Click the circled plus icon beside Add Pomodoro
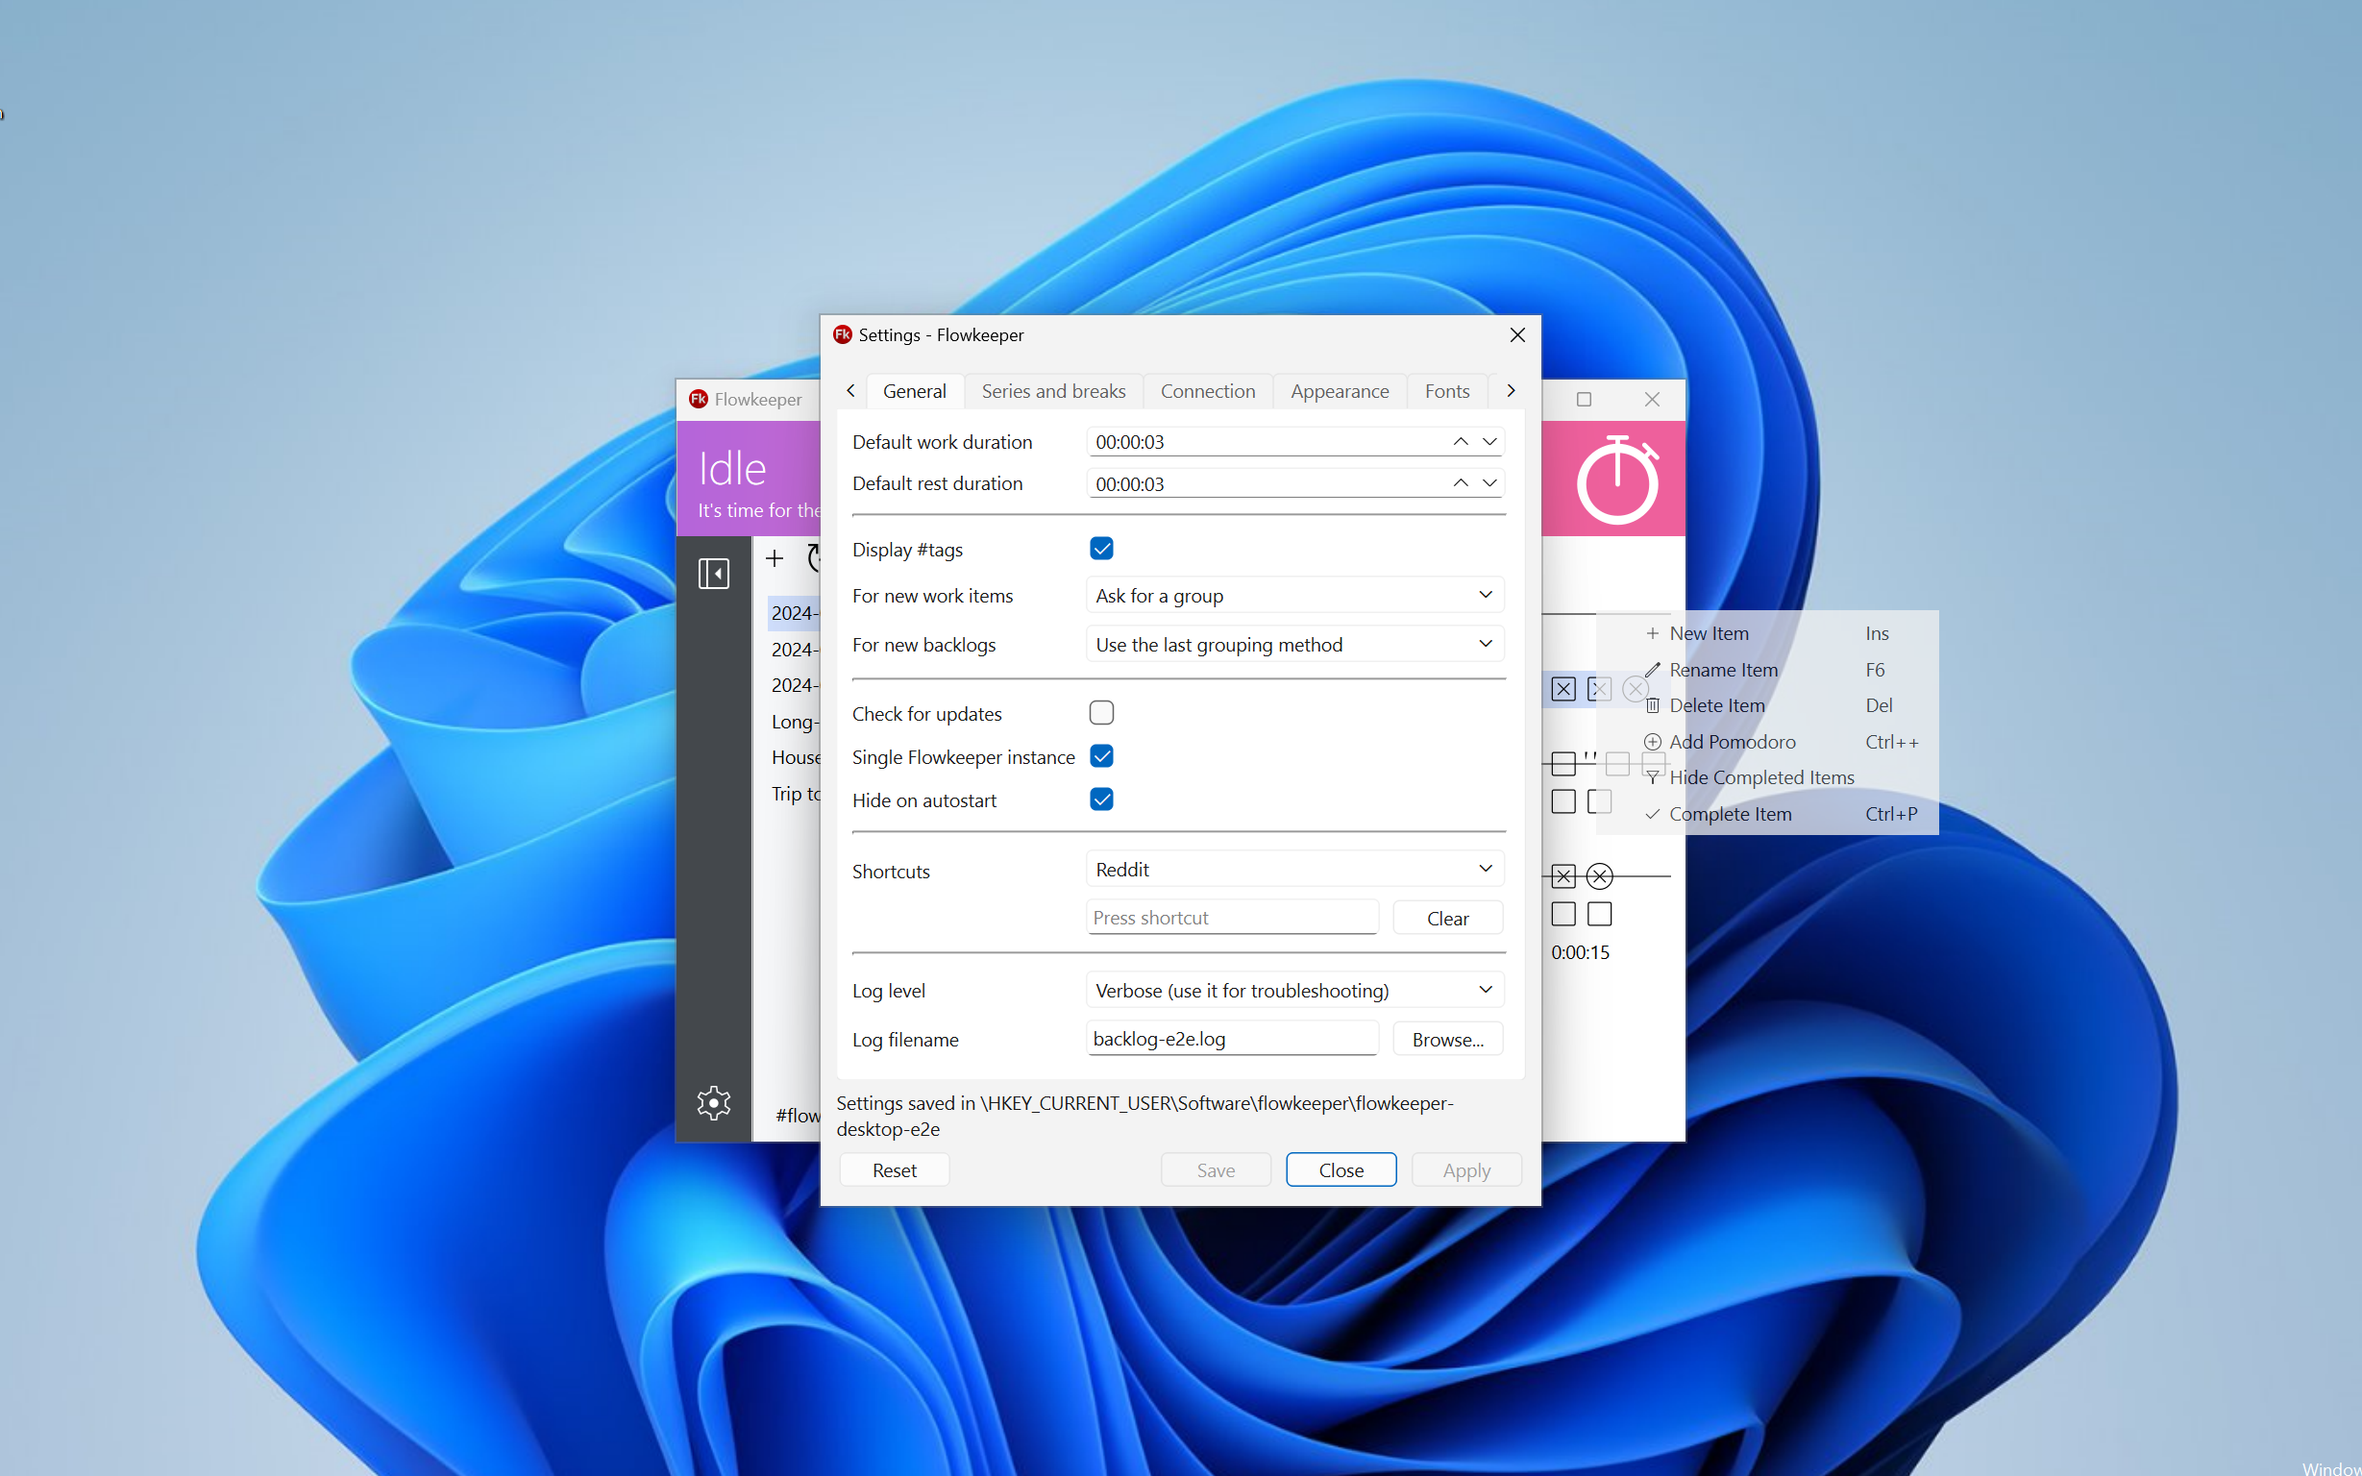The height and width of the screenshot is (1476, 2362). click(x=1653, y=742)
